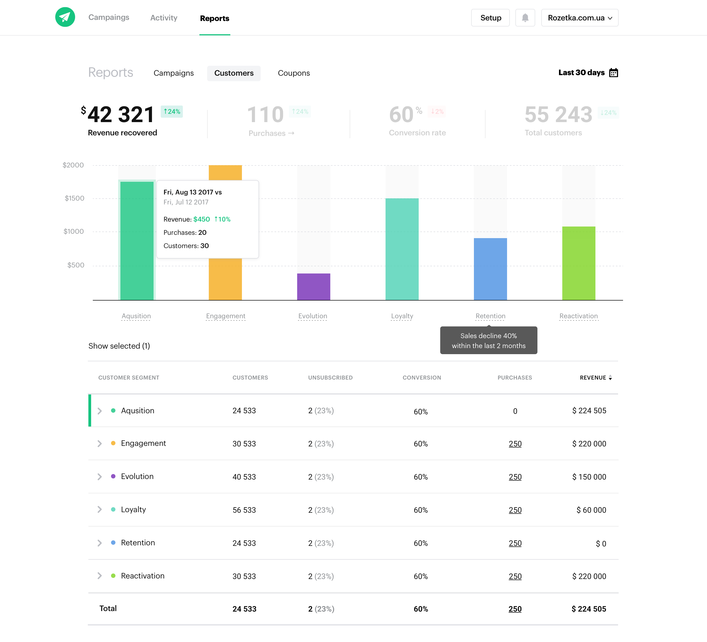The image size is (707, 642).
Task: Click the purple Evolution bar in chart
Action: tap(313, 287)
